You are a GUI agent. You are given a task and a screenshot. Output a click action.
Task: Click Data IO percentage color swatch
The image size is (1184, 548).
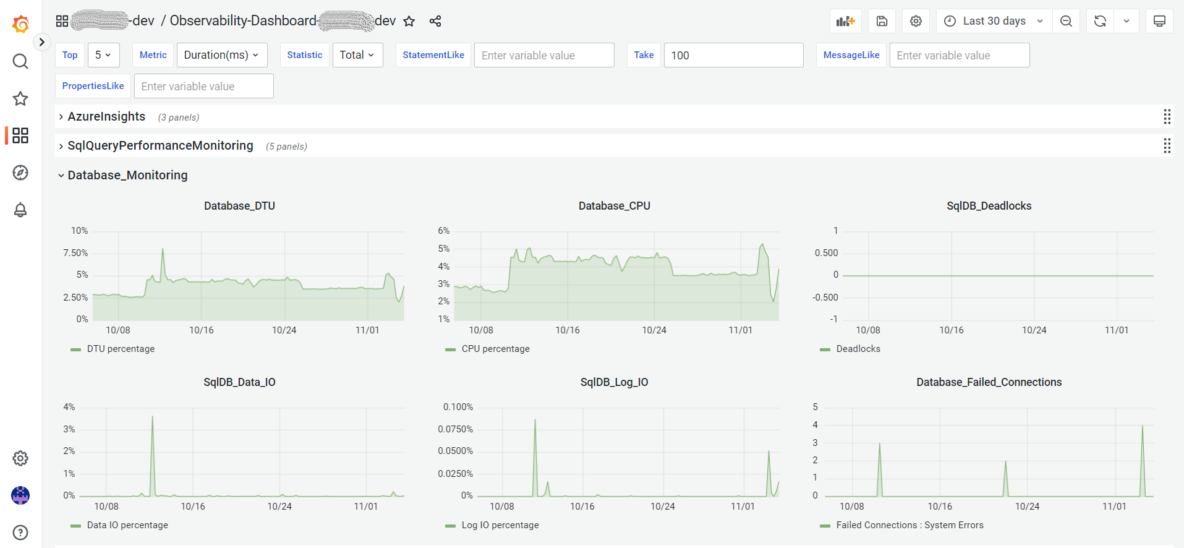click(x=76, y=526)
